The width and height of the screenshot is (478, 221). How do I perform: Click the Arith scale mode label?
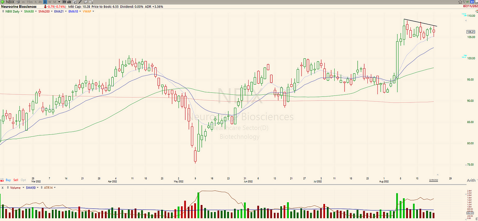coord(471,180)
